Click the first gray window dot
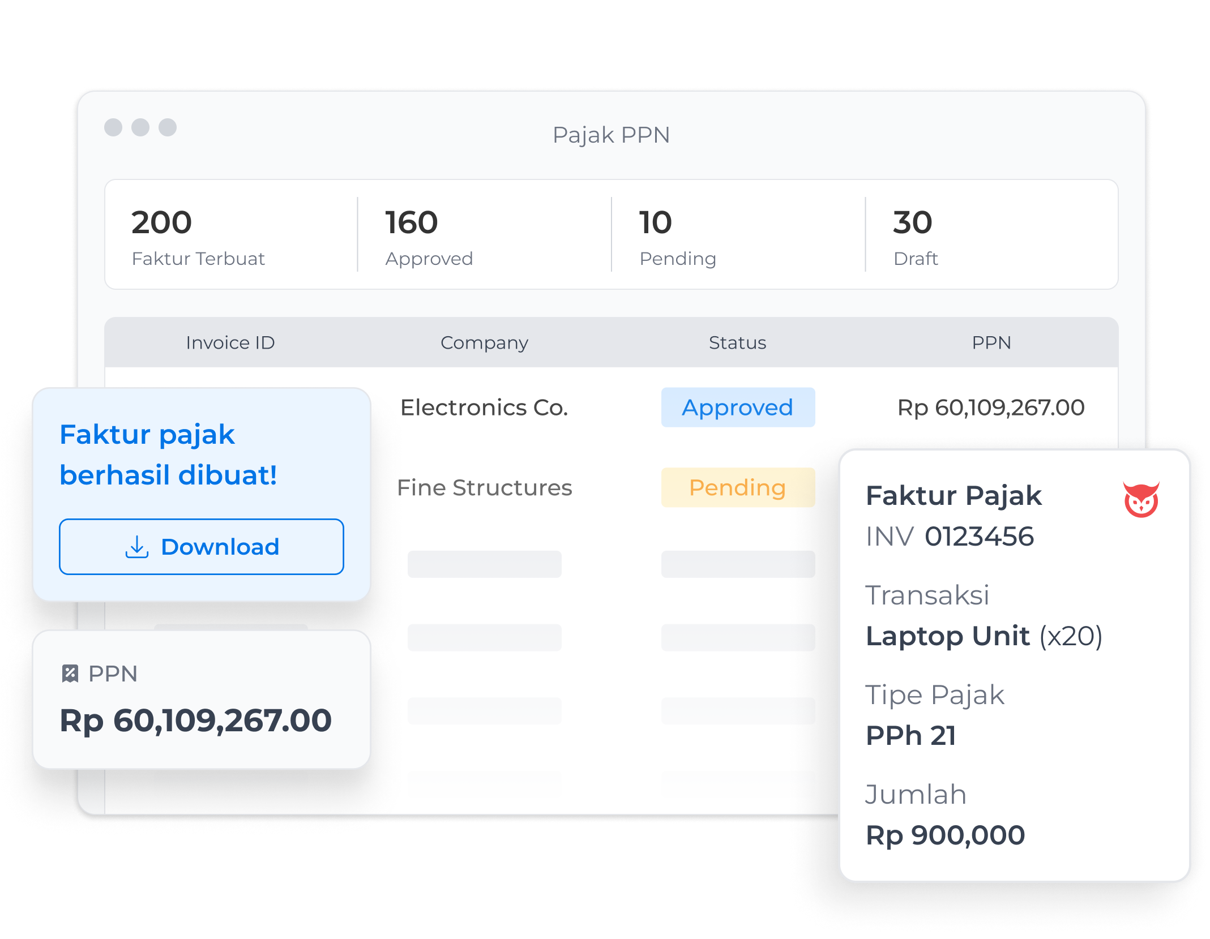 click(113, 127)
